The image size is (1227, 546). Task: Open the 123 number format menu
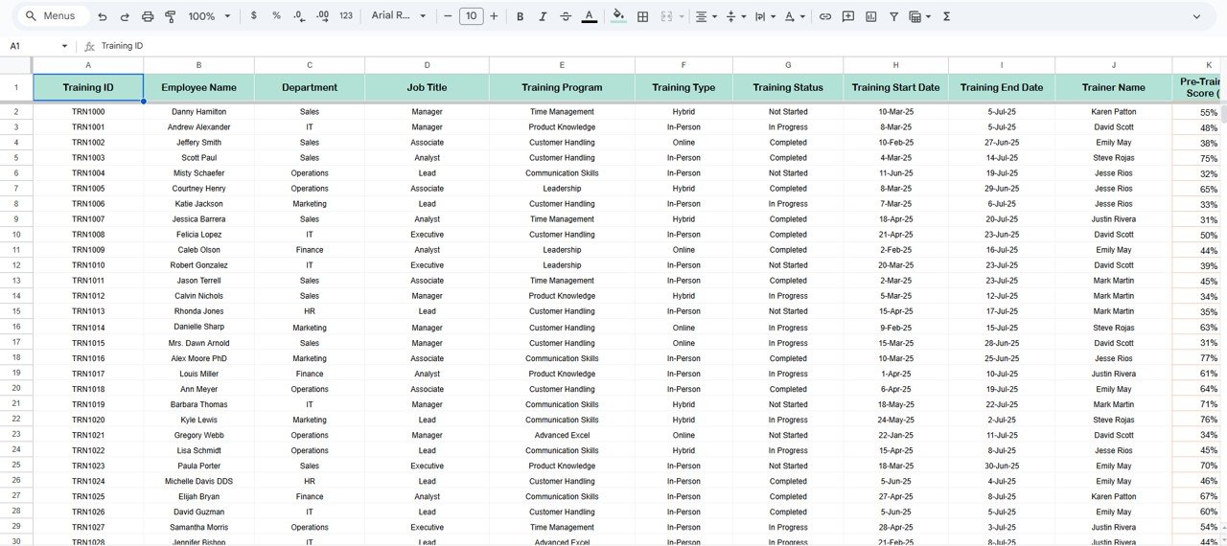click(x=346, y=16)
